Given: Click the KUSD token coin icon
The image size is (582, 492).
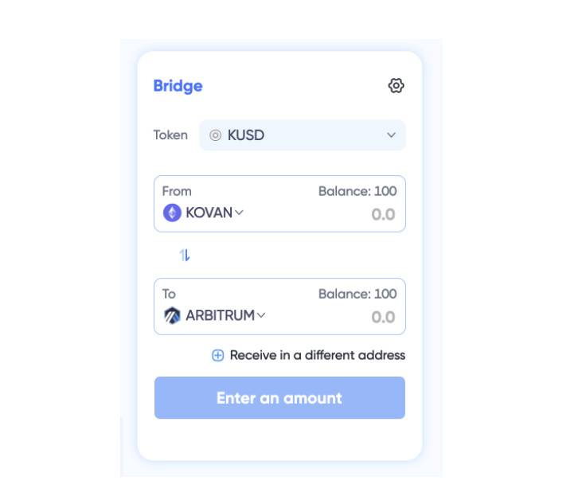Looking at the screenshot, I should (215, 135).
